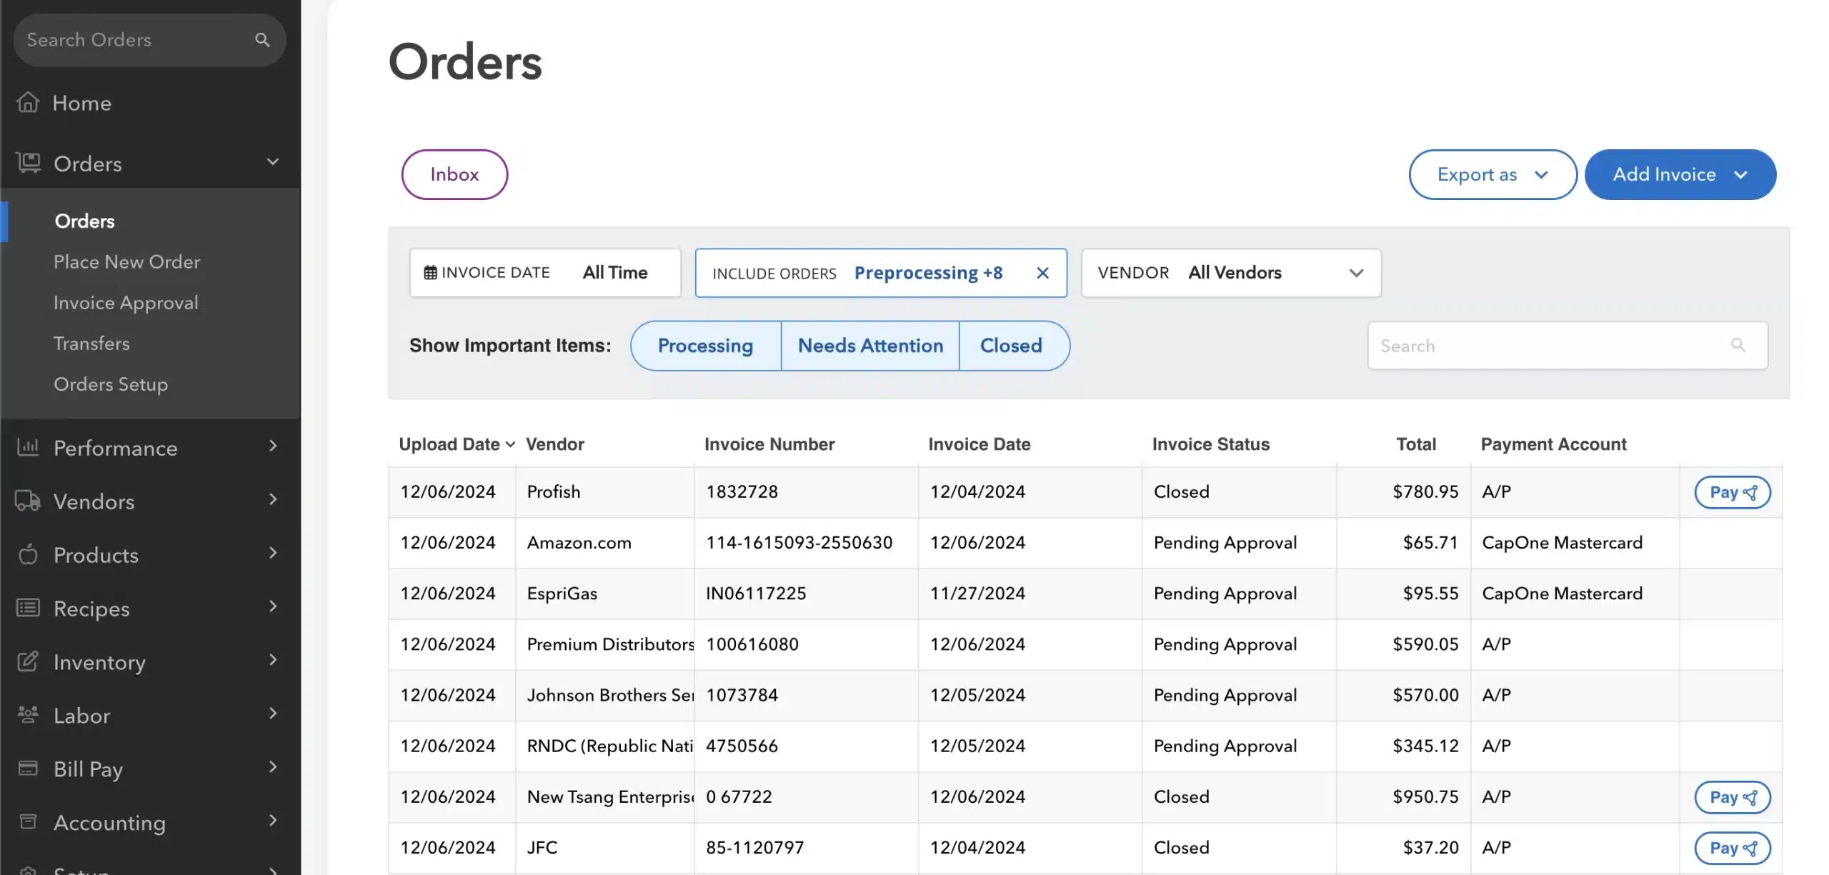Image resolution: width=1829 pixels, height=875 pixels.
Task: Select Transfers in the Orders menu
Action: [x=91, y=344]
